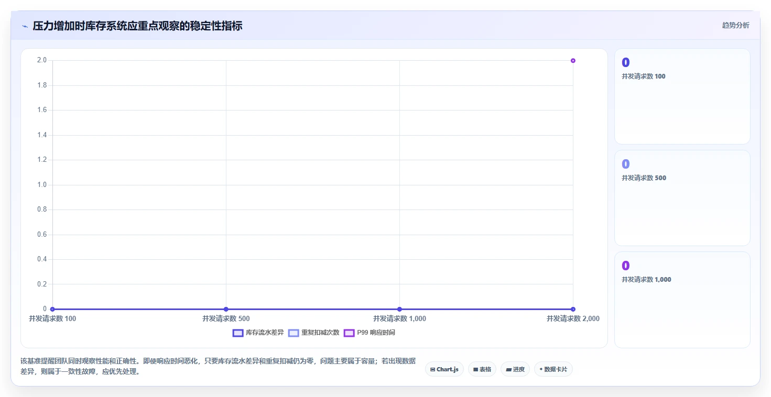Toggle the 库存流水差异 legend item
The height and width of the screenshot is (397, 771).
(258, 333)
